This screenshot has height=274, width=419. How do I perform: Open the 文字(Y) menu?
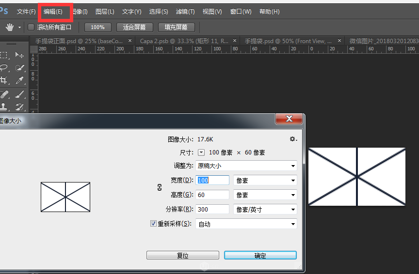click(132, 12)
